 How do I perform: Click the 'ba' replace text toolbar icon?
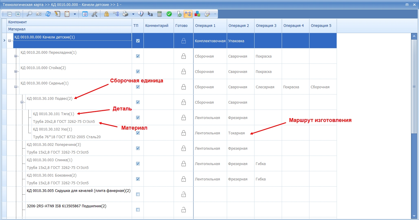pos(150,14)
